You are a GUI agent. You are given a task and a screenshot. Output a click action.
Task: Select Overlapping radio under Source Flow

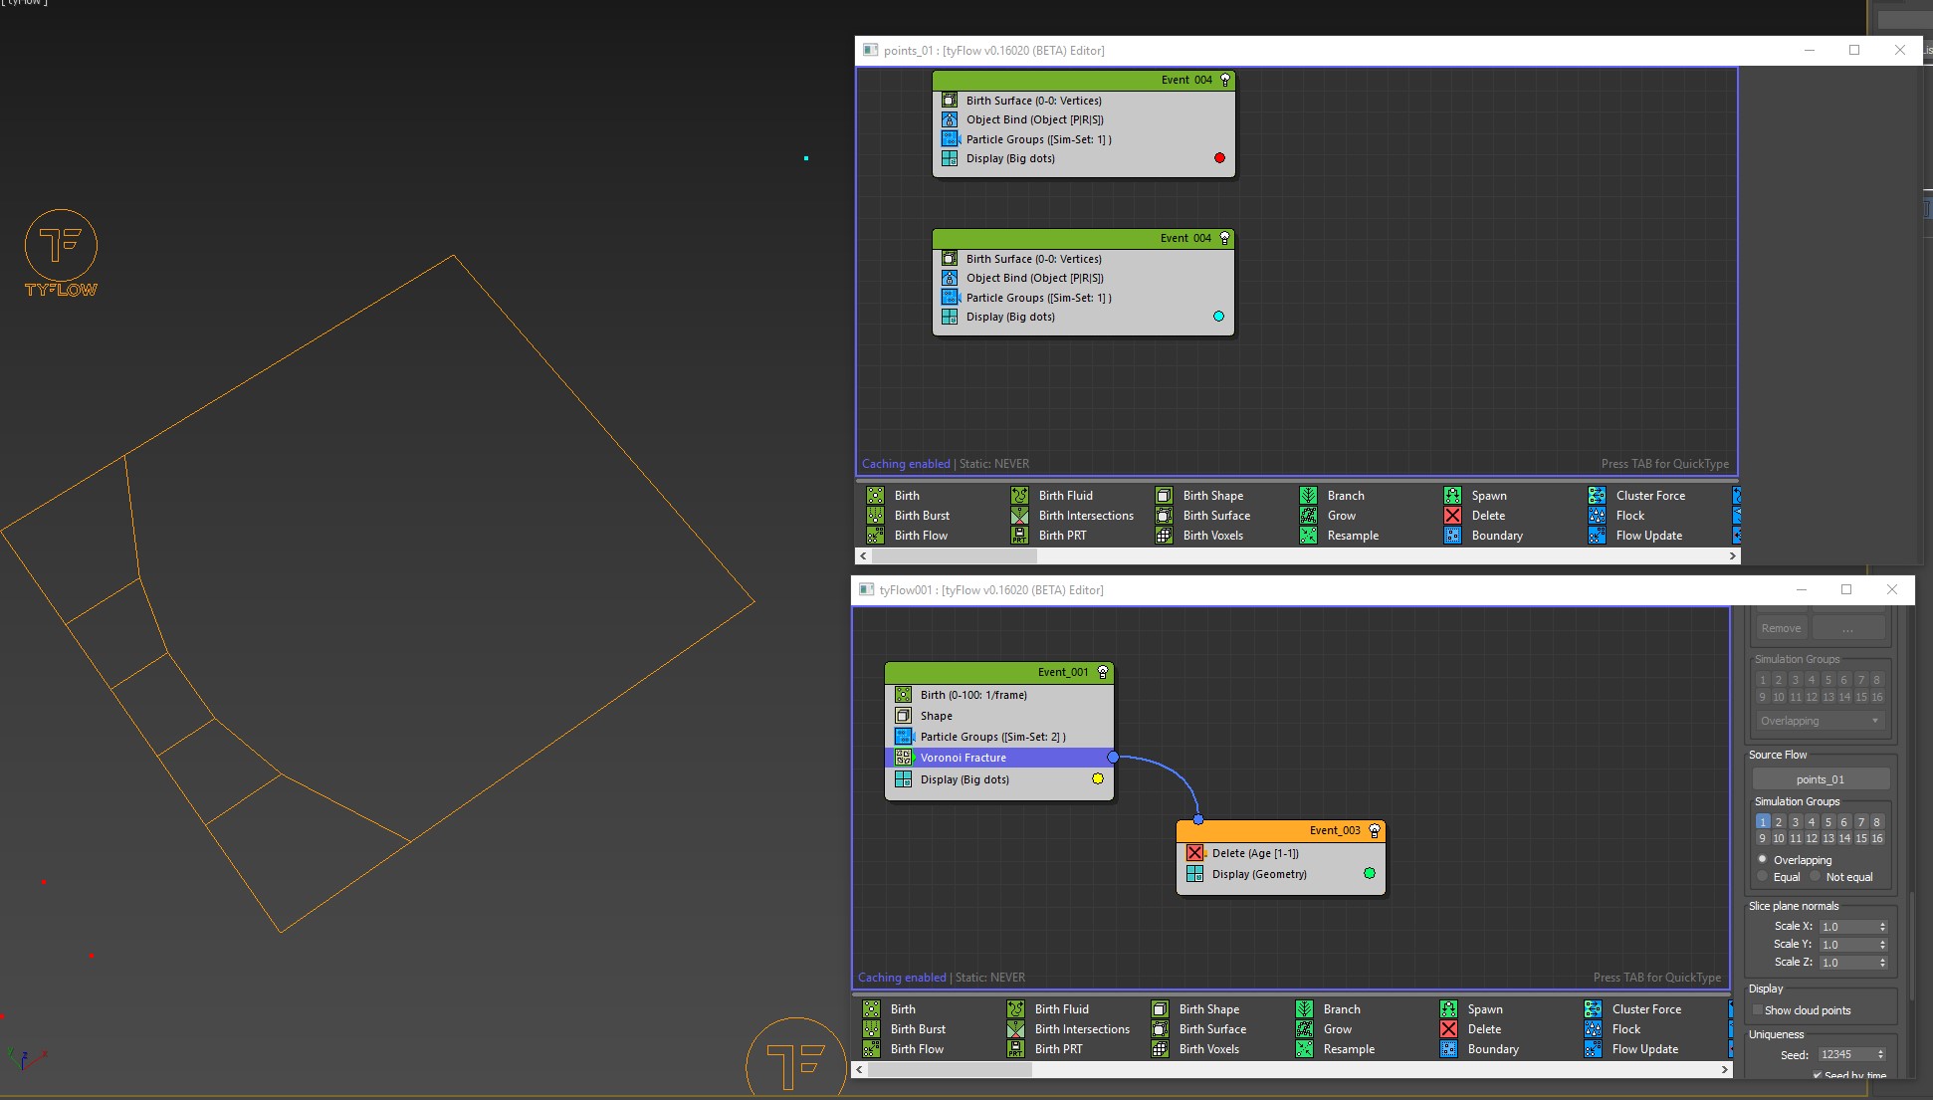1763,859
